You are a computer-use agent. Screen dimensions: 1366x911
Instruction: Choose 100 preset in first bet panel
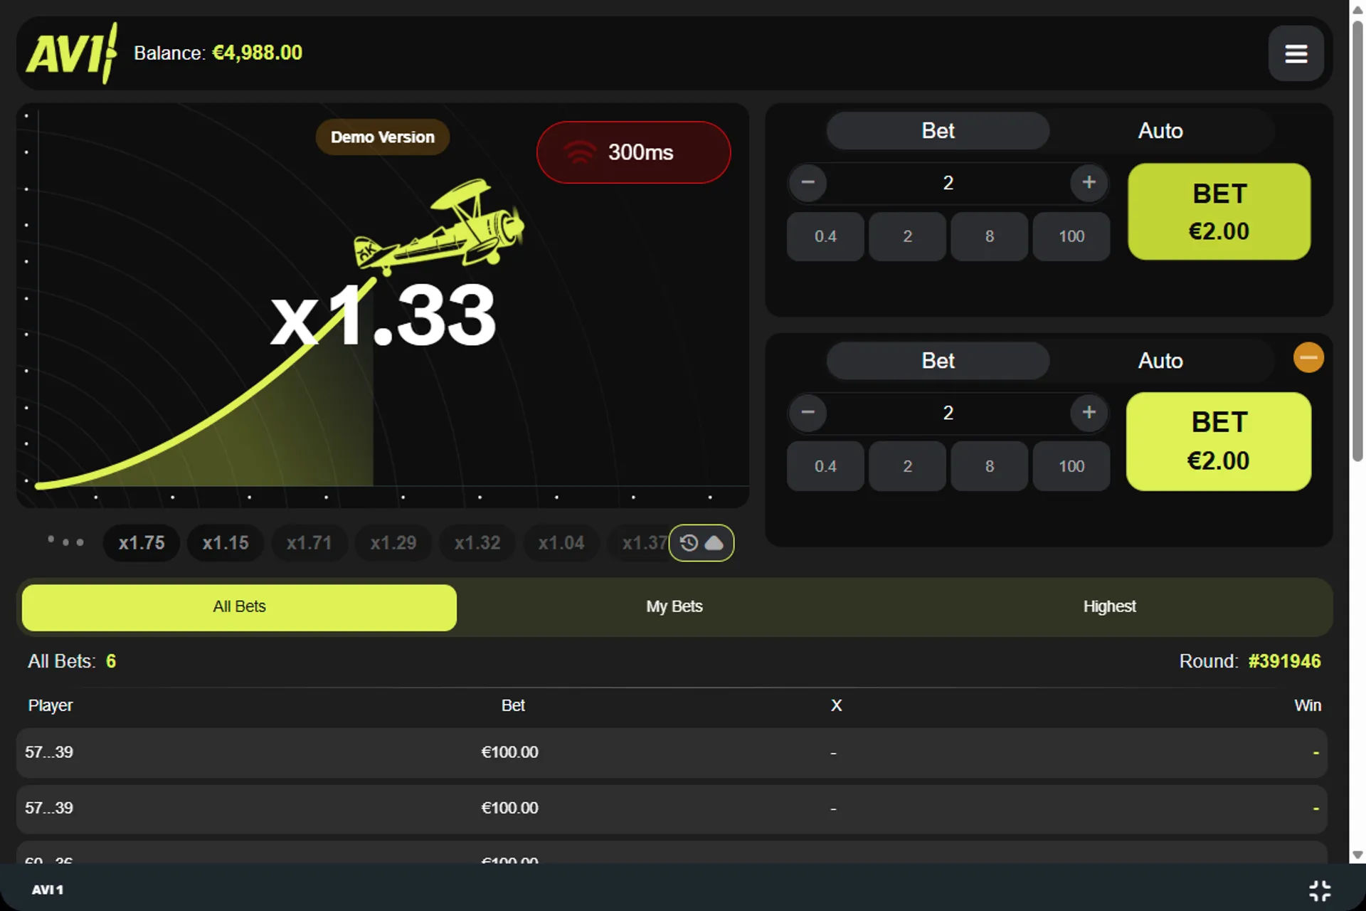coord(1071,236)
